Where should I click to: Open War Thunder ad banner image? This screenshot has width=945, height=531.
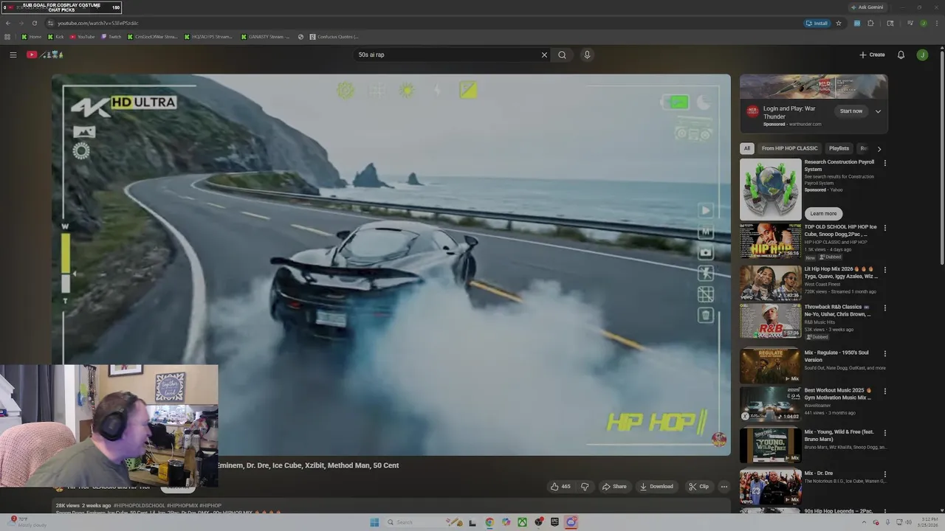[x=814, y=86]
